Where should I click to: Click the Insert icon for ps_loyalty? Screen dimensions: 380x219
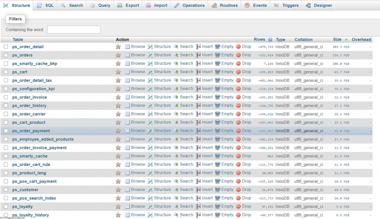pos(198,206)
